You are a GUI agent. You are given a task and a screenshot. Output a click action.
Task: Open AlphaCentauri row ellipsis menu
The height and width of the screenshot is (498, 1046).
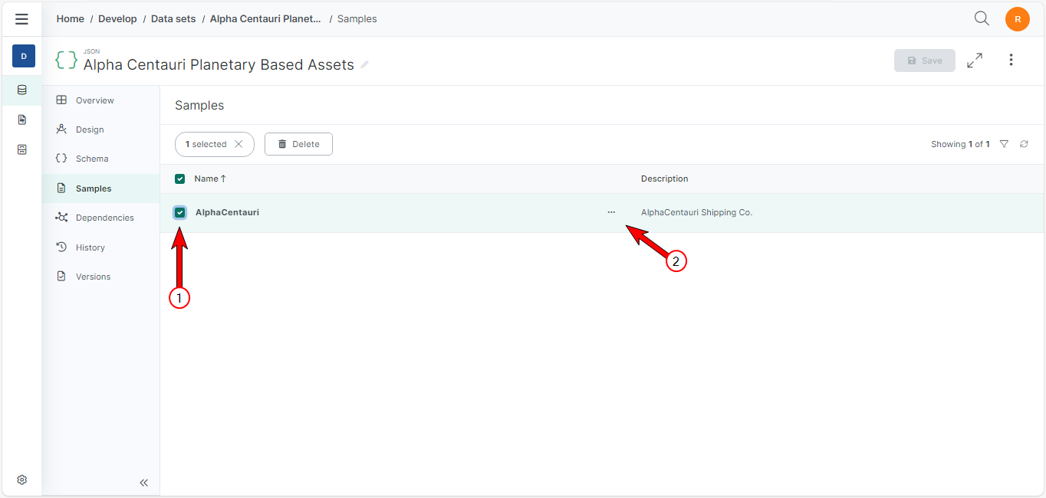click(611, 212)
